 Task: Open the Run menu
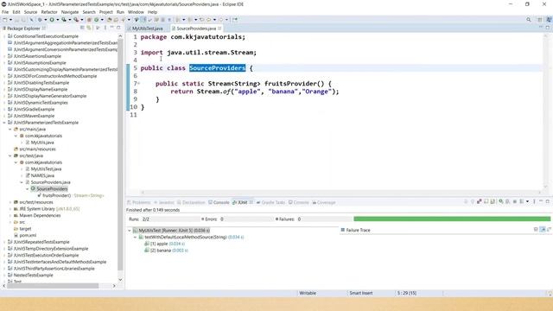[120, 12]
